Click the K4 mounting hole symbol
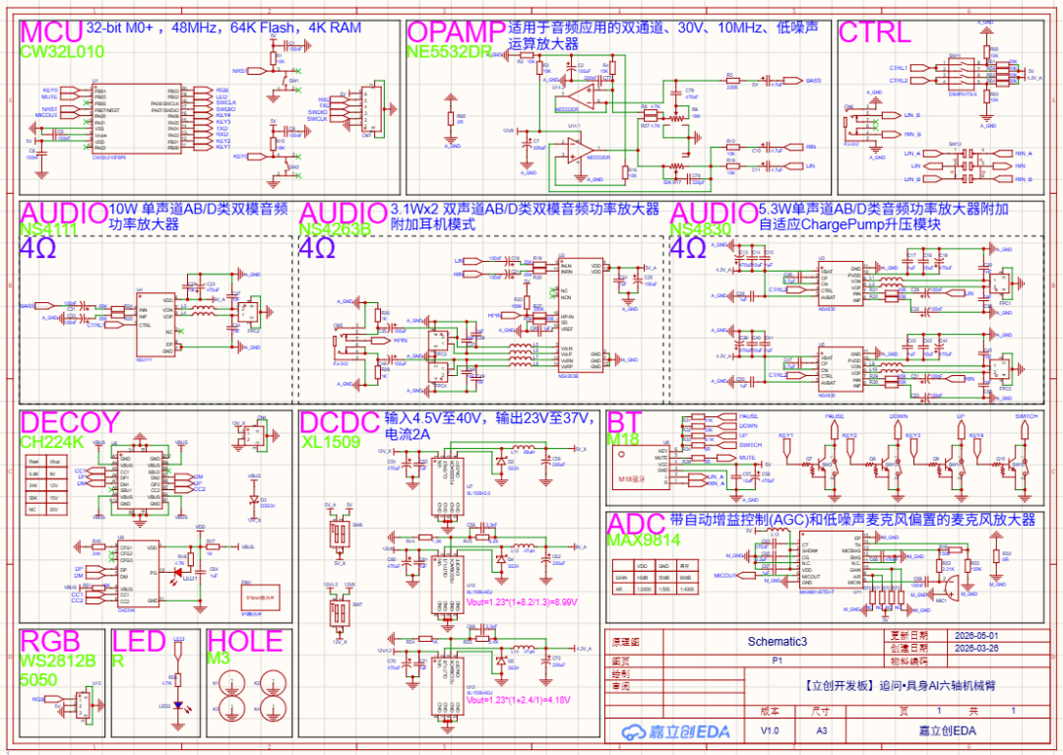Image resolution: width=1063 pixels, height=755 pixels. pyautogui.click(x=274, y=708)
